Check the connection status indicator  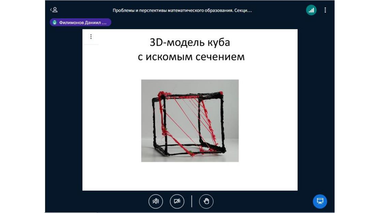pyautogui.click(x=311, y=10)
